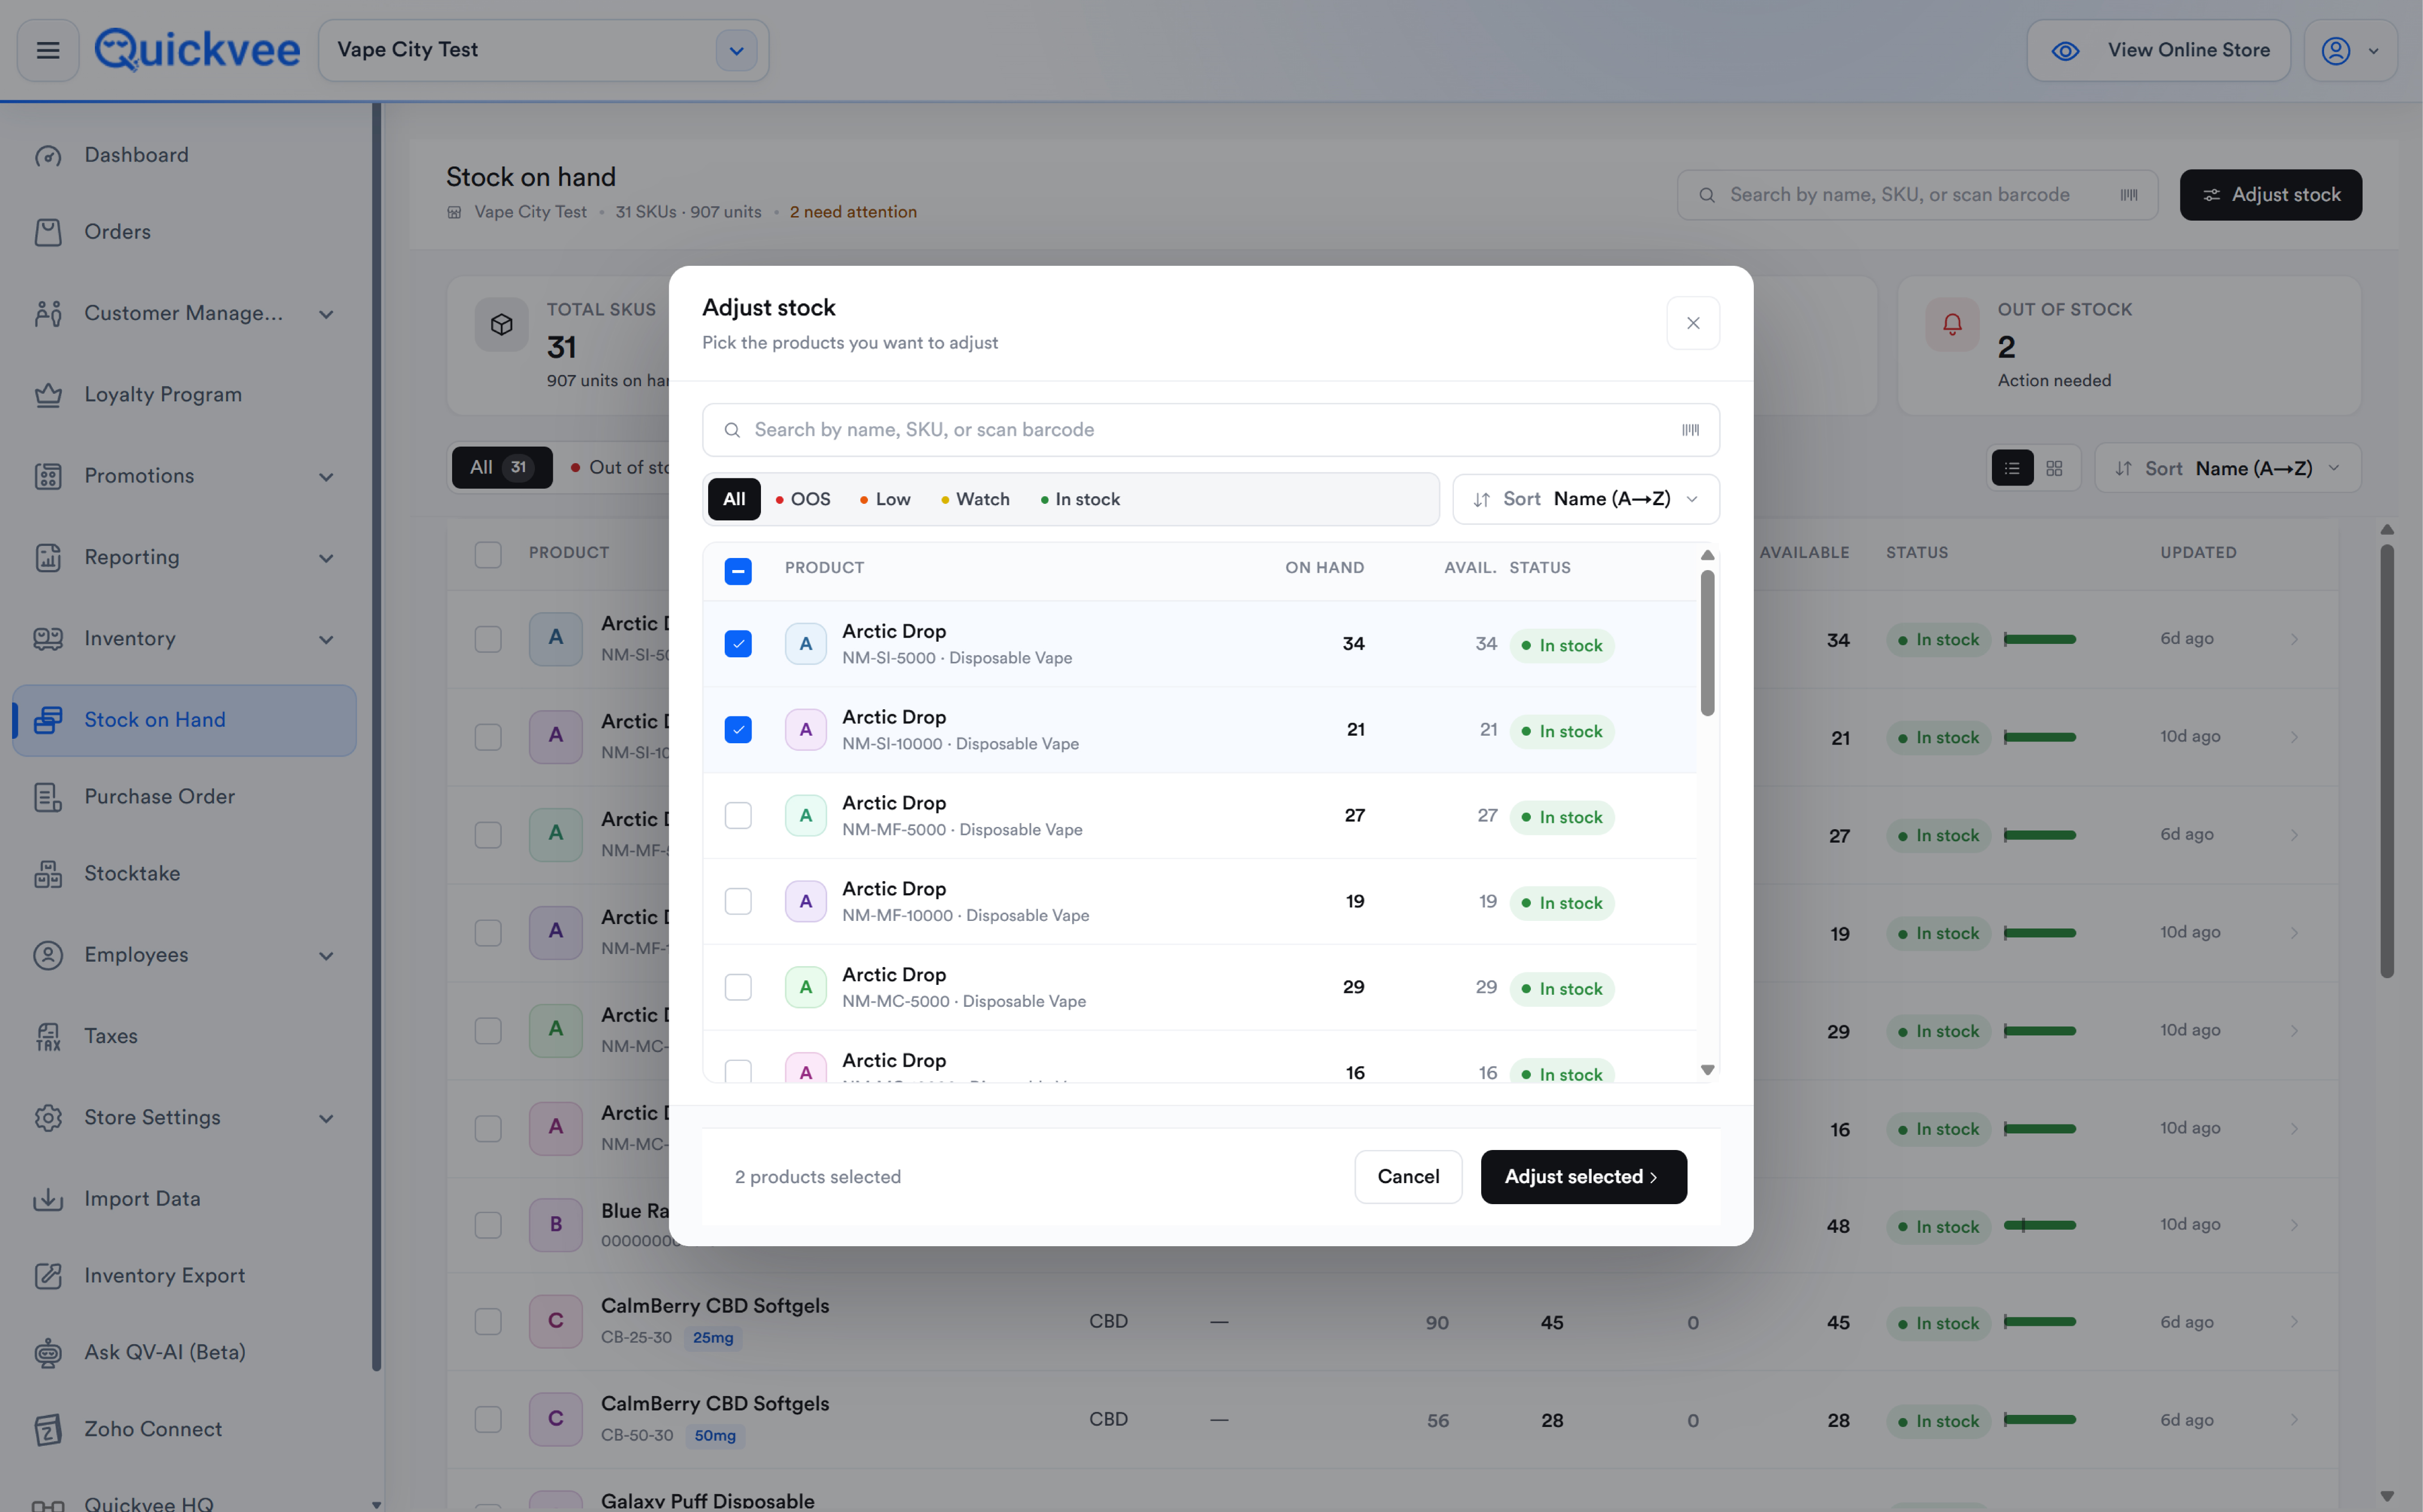
Task: Click the Inventory Export icon
Action: [x=48, y=1276]
